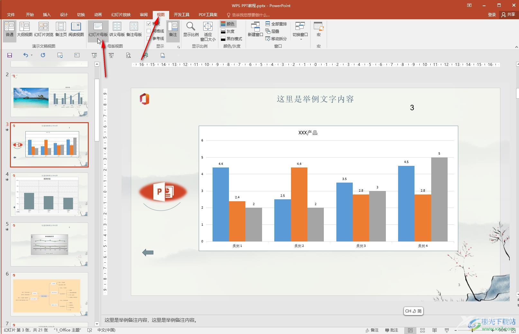Toggle Notes (备注) in status bar
This screenshot has height=334, width=519.
point(372,330)
